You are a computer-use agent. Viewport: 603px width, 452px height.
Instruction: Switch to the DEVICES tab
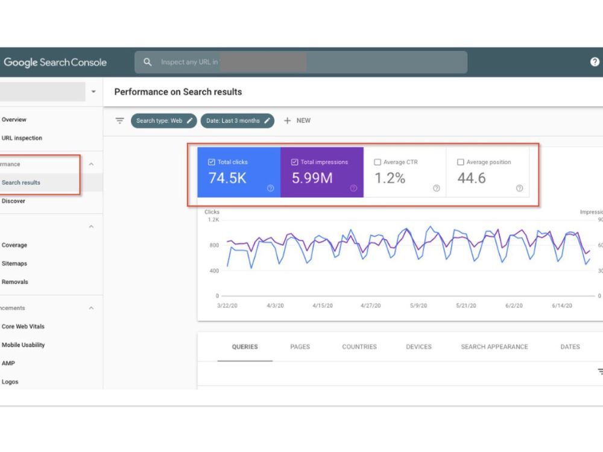(419, 347)
